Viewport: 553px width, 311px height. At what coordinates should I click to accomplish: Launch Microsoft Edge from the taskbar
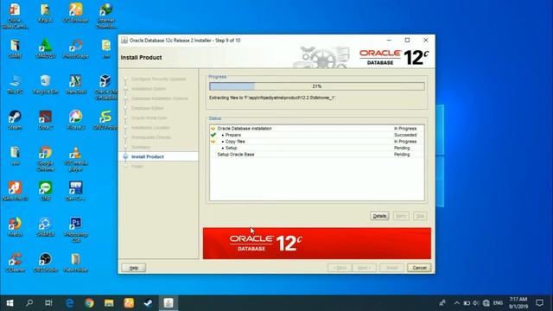(69, 303)
